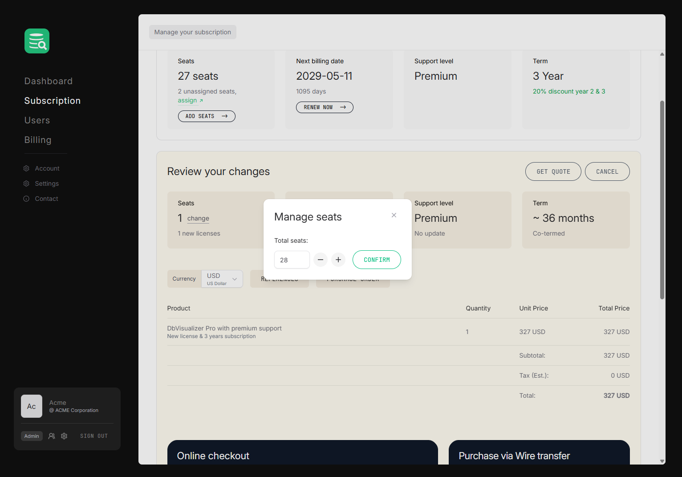
Task: Confirm the seat count
Action: pyautogui.click(x=377, y=260)
